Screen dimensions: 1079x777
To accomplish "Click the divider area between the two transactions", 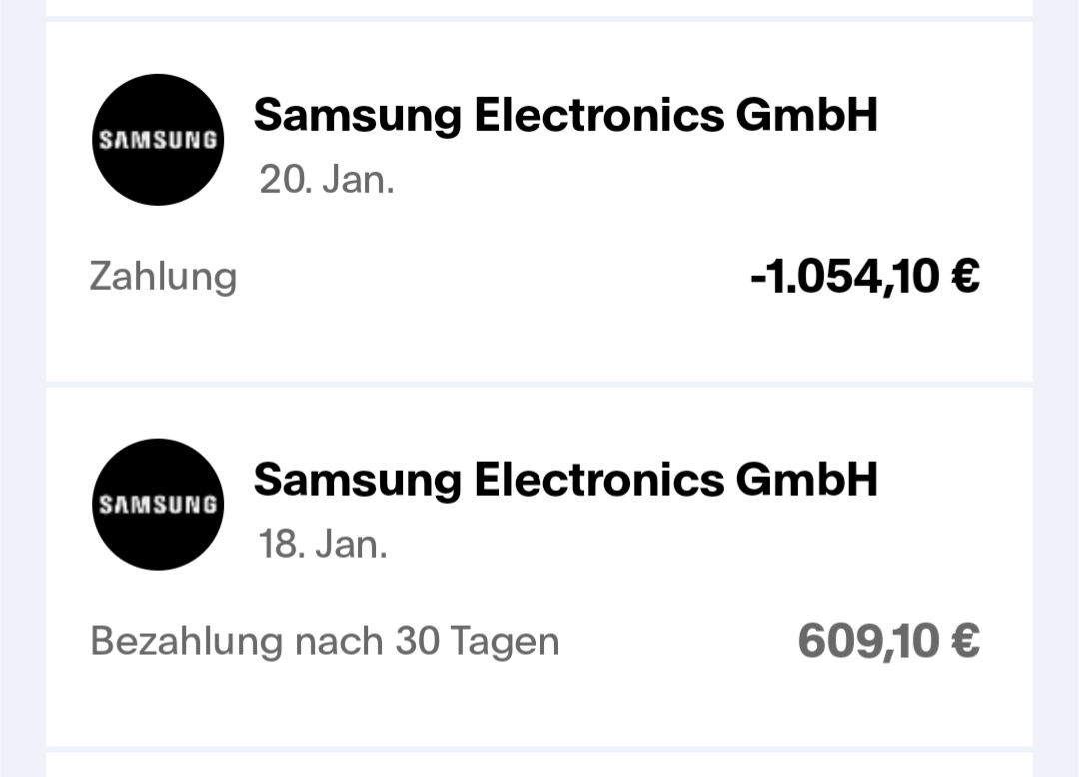I will pos(539,385).
